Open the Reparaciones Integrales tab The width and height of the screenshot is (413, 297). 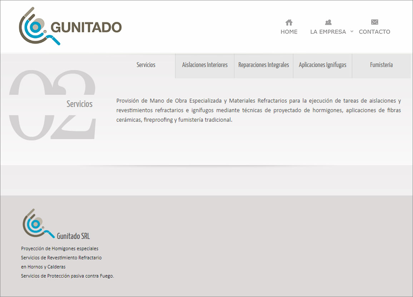tap(264, 65)
